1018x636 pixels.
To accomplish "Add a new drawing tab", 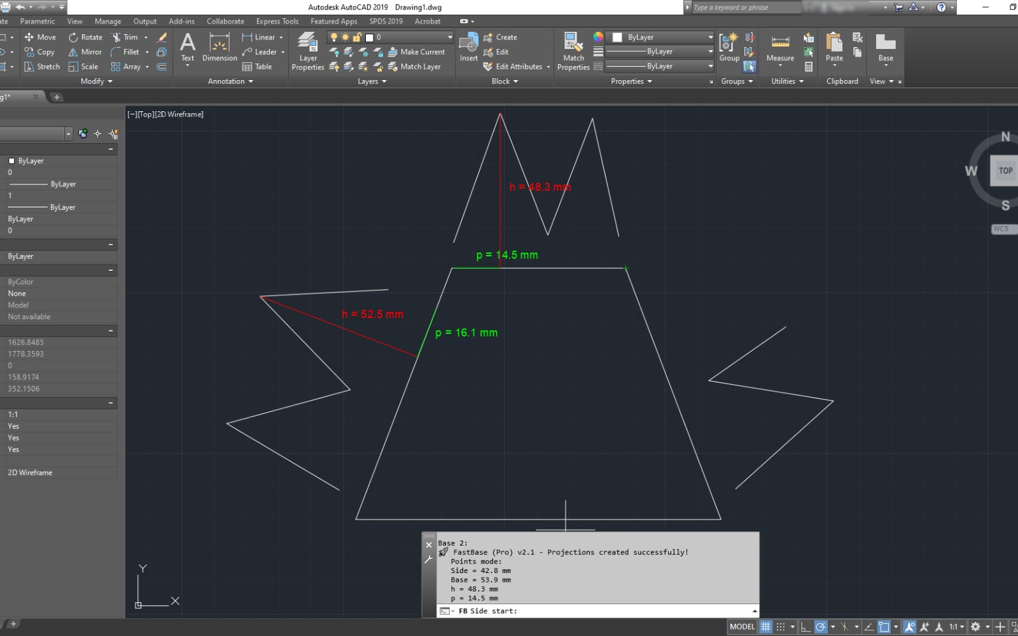I will tap(57, 97).
